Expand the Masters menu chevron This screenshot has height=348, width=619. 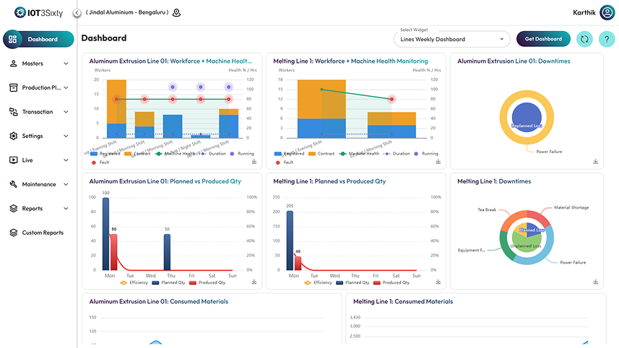pyautogui.click(x=66, y=64)
